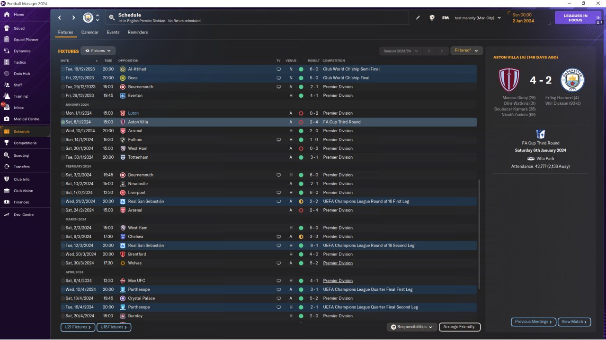Expand the Leagues in Focus panel
Image resolution: width=606 pixels, height=340 pixels.
coord(579,18)
